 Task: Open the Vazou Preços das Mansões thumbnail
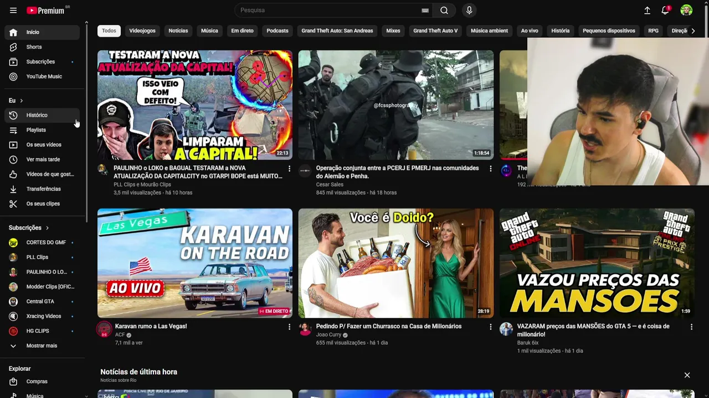click(x=597, y=263)
